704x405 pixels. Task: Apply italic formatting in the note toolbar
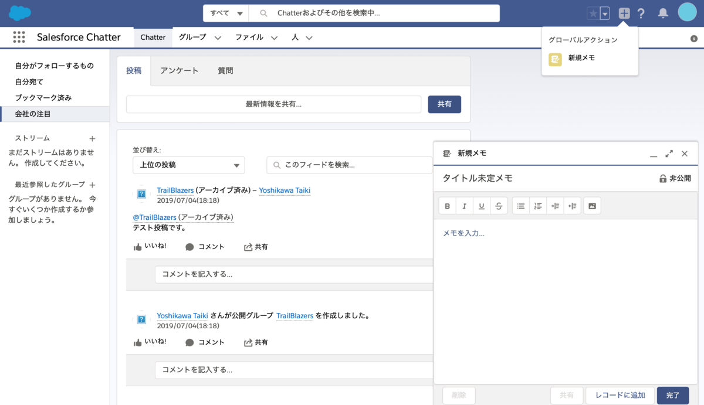(x=464, y=205)
